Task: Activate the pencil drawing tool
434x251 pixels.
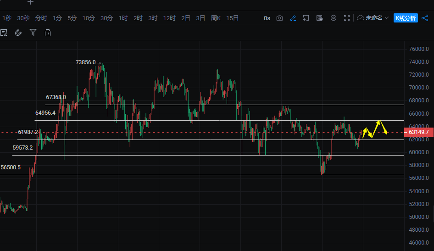Action: [293, 18]
